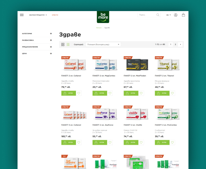
Task: Buy the Tibanol packet
Action: tap(162, 93)
